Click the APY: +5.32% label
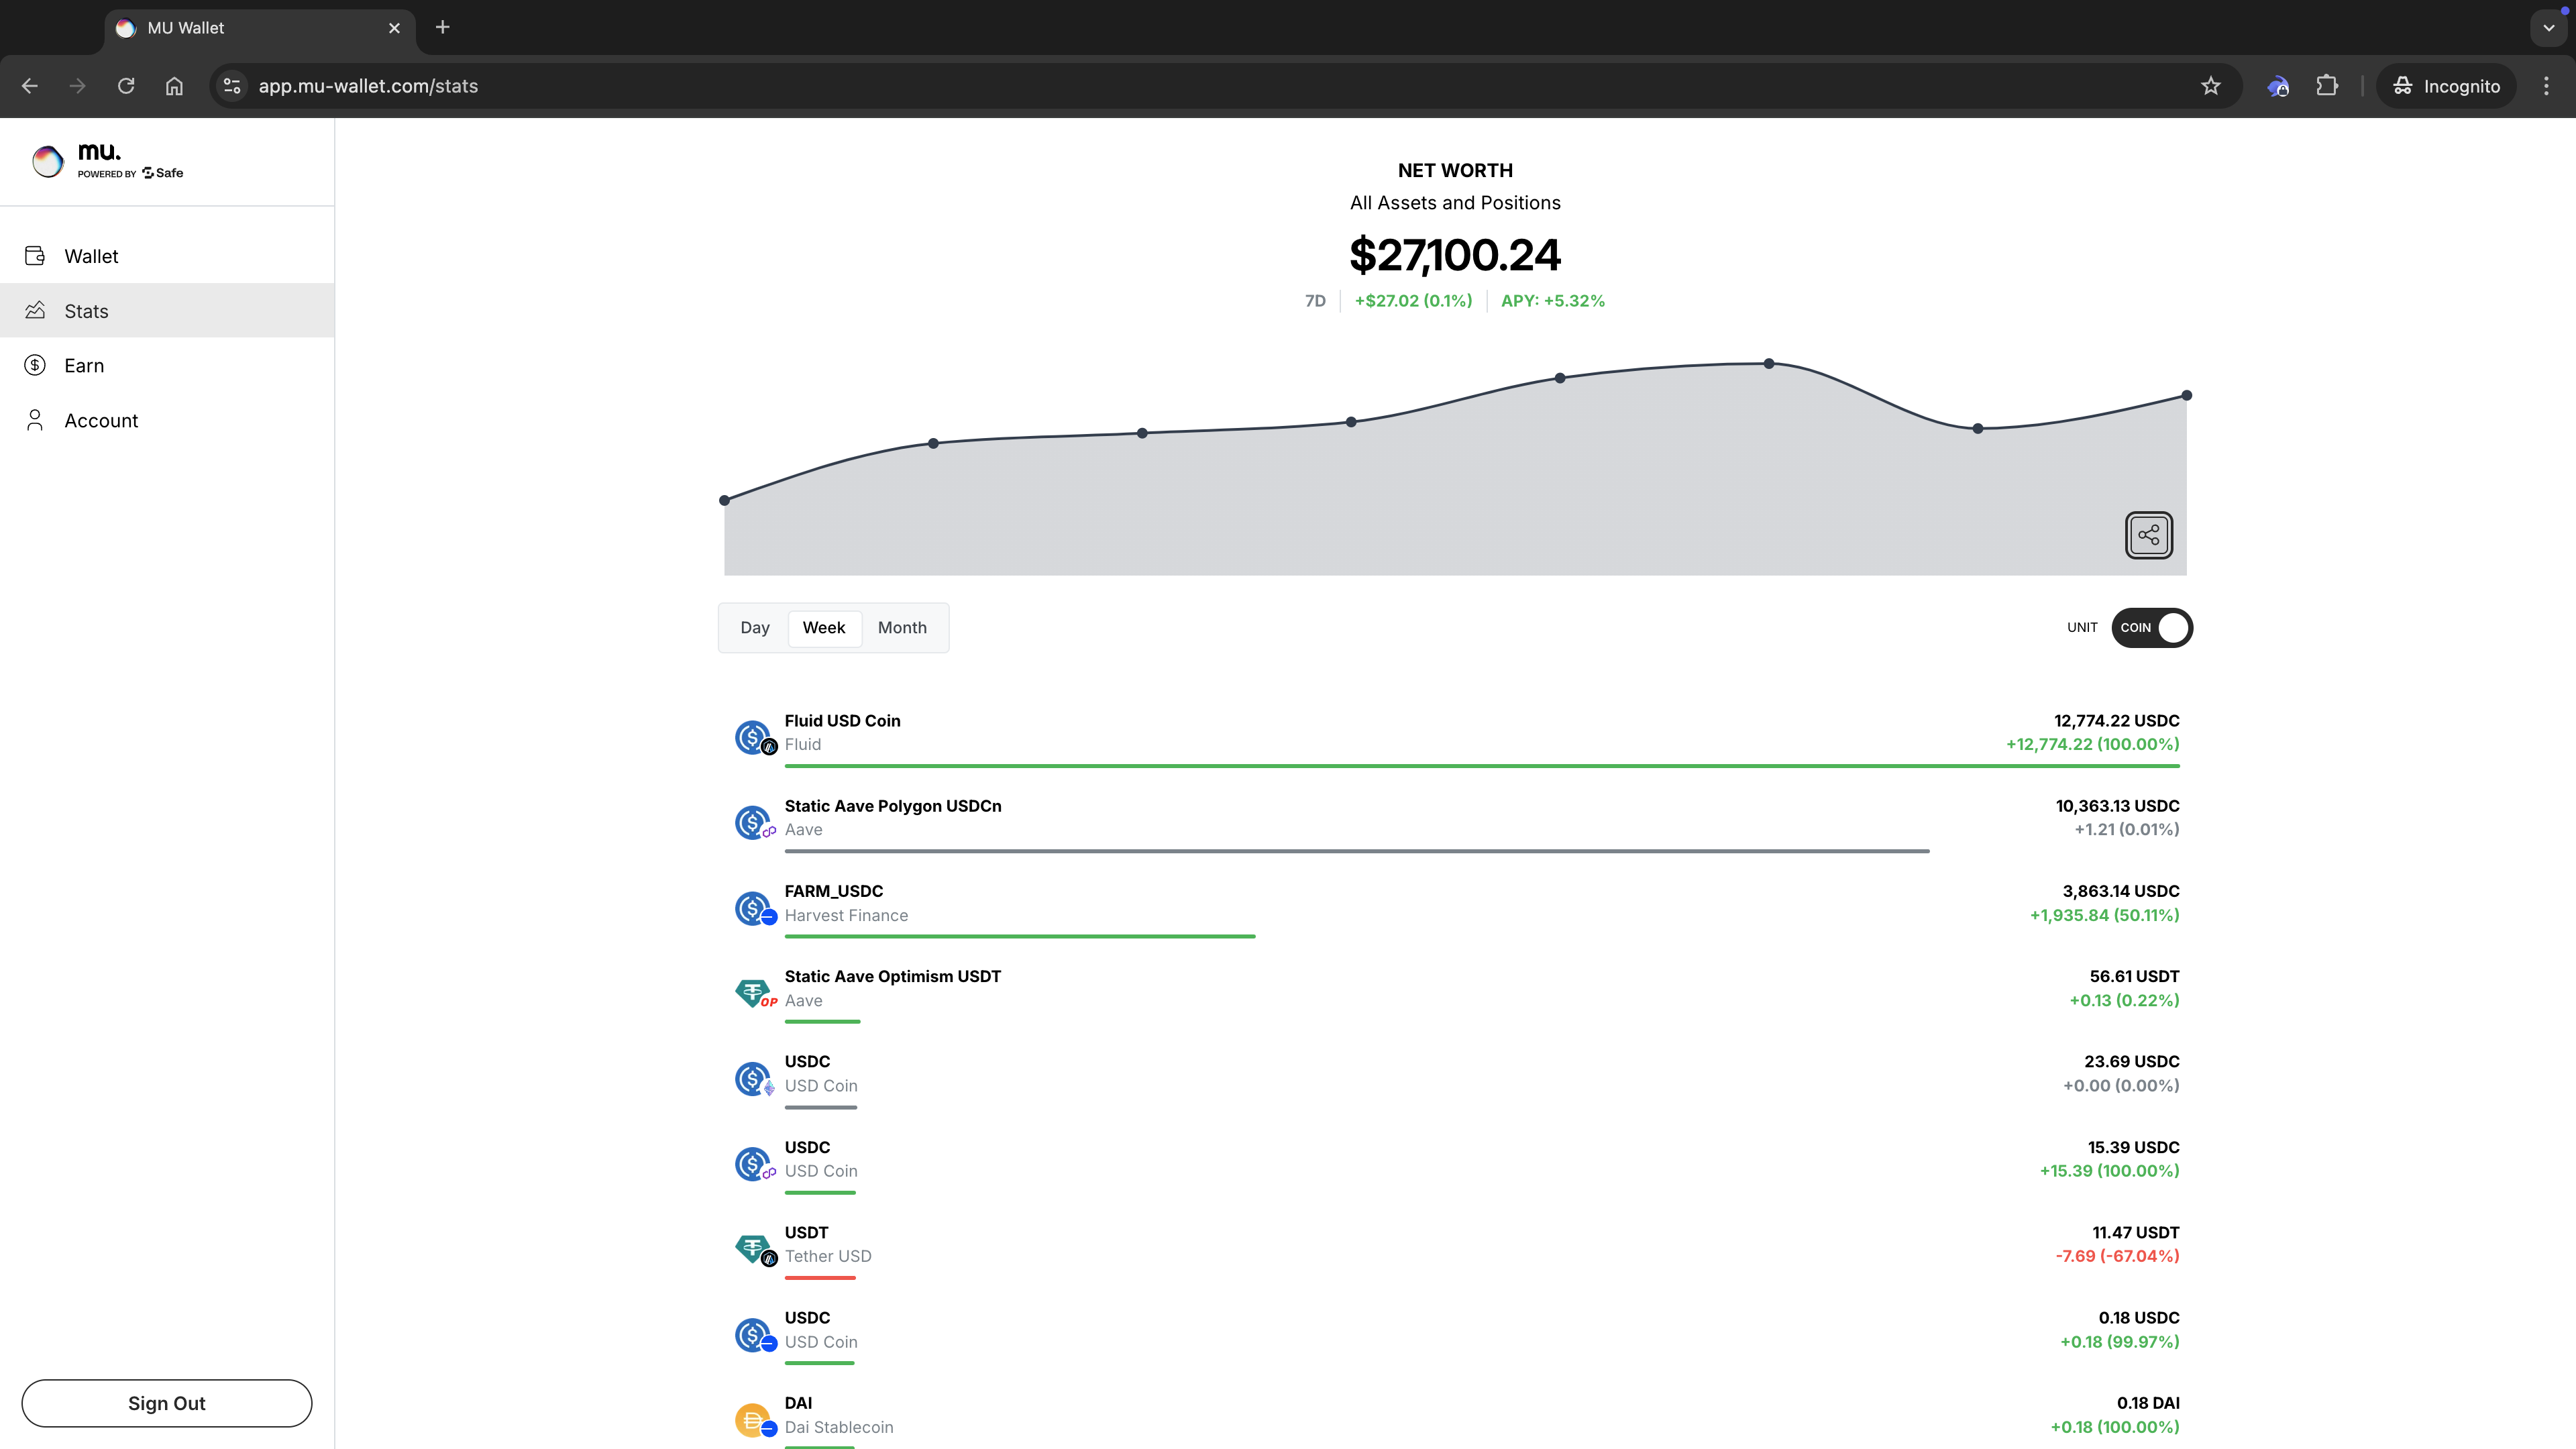The width and height of the screenshot is (2576, 1449). (1552, 301)
